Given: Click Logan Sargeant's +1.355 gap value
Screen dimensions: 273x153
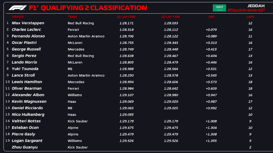Looking at the screenshot, I should [x=211, y=141].
